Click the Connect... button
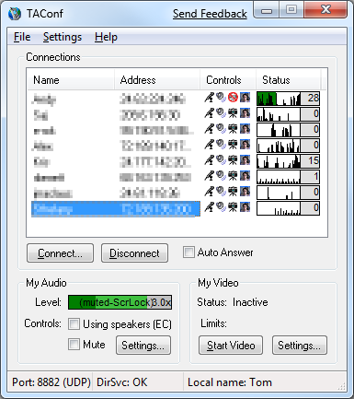The width and height of the screenshot is (354, 399). coord(60,253)
